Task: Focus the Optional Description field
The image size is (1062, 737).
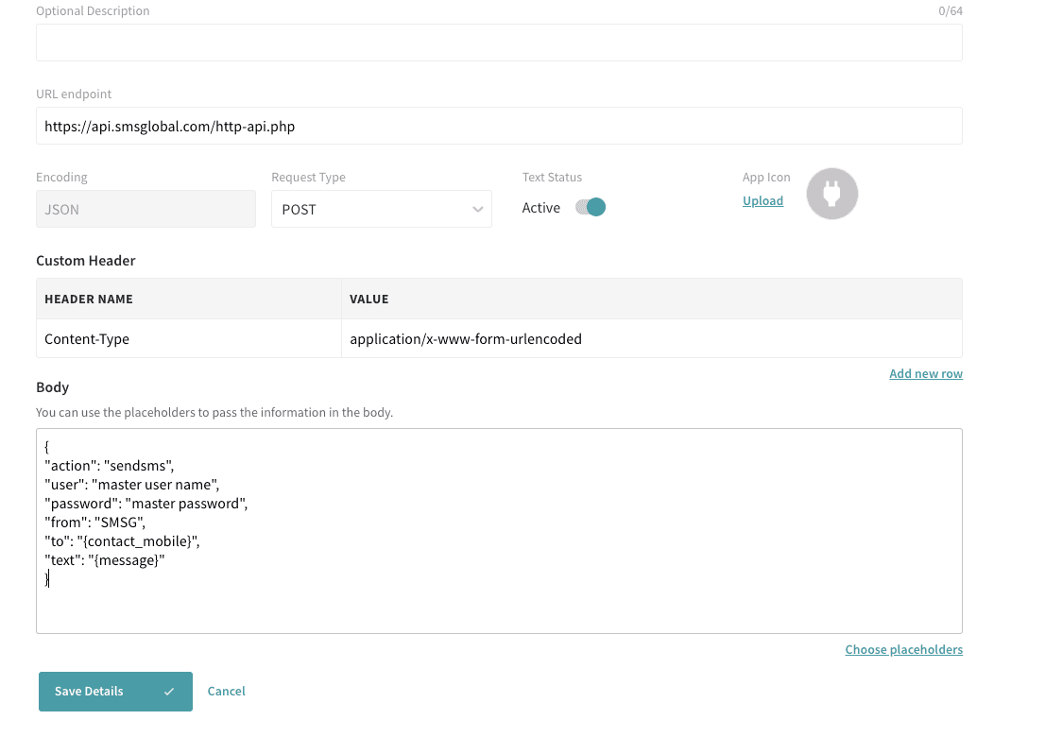Action: pos(499,43)
